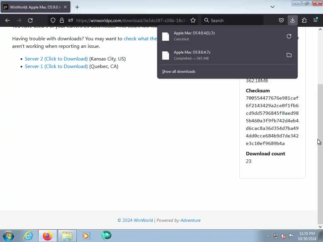Click the 362.18MB file size text

pos(257,81)
